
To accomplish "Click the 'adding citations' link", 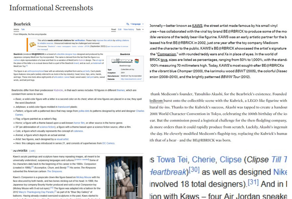I will 122,40.
